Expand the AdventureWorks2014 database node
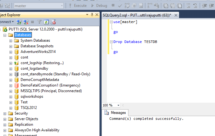 tap(11, 52)
